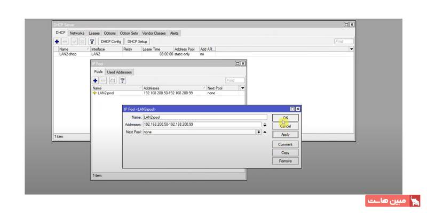Maximize the IP Pool <LAN2-pool> dialog

292,109
